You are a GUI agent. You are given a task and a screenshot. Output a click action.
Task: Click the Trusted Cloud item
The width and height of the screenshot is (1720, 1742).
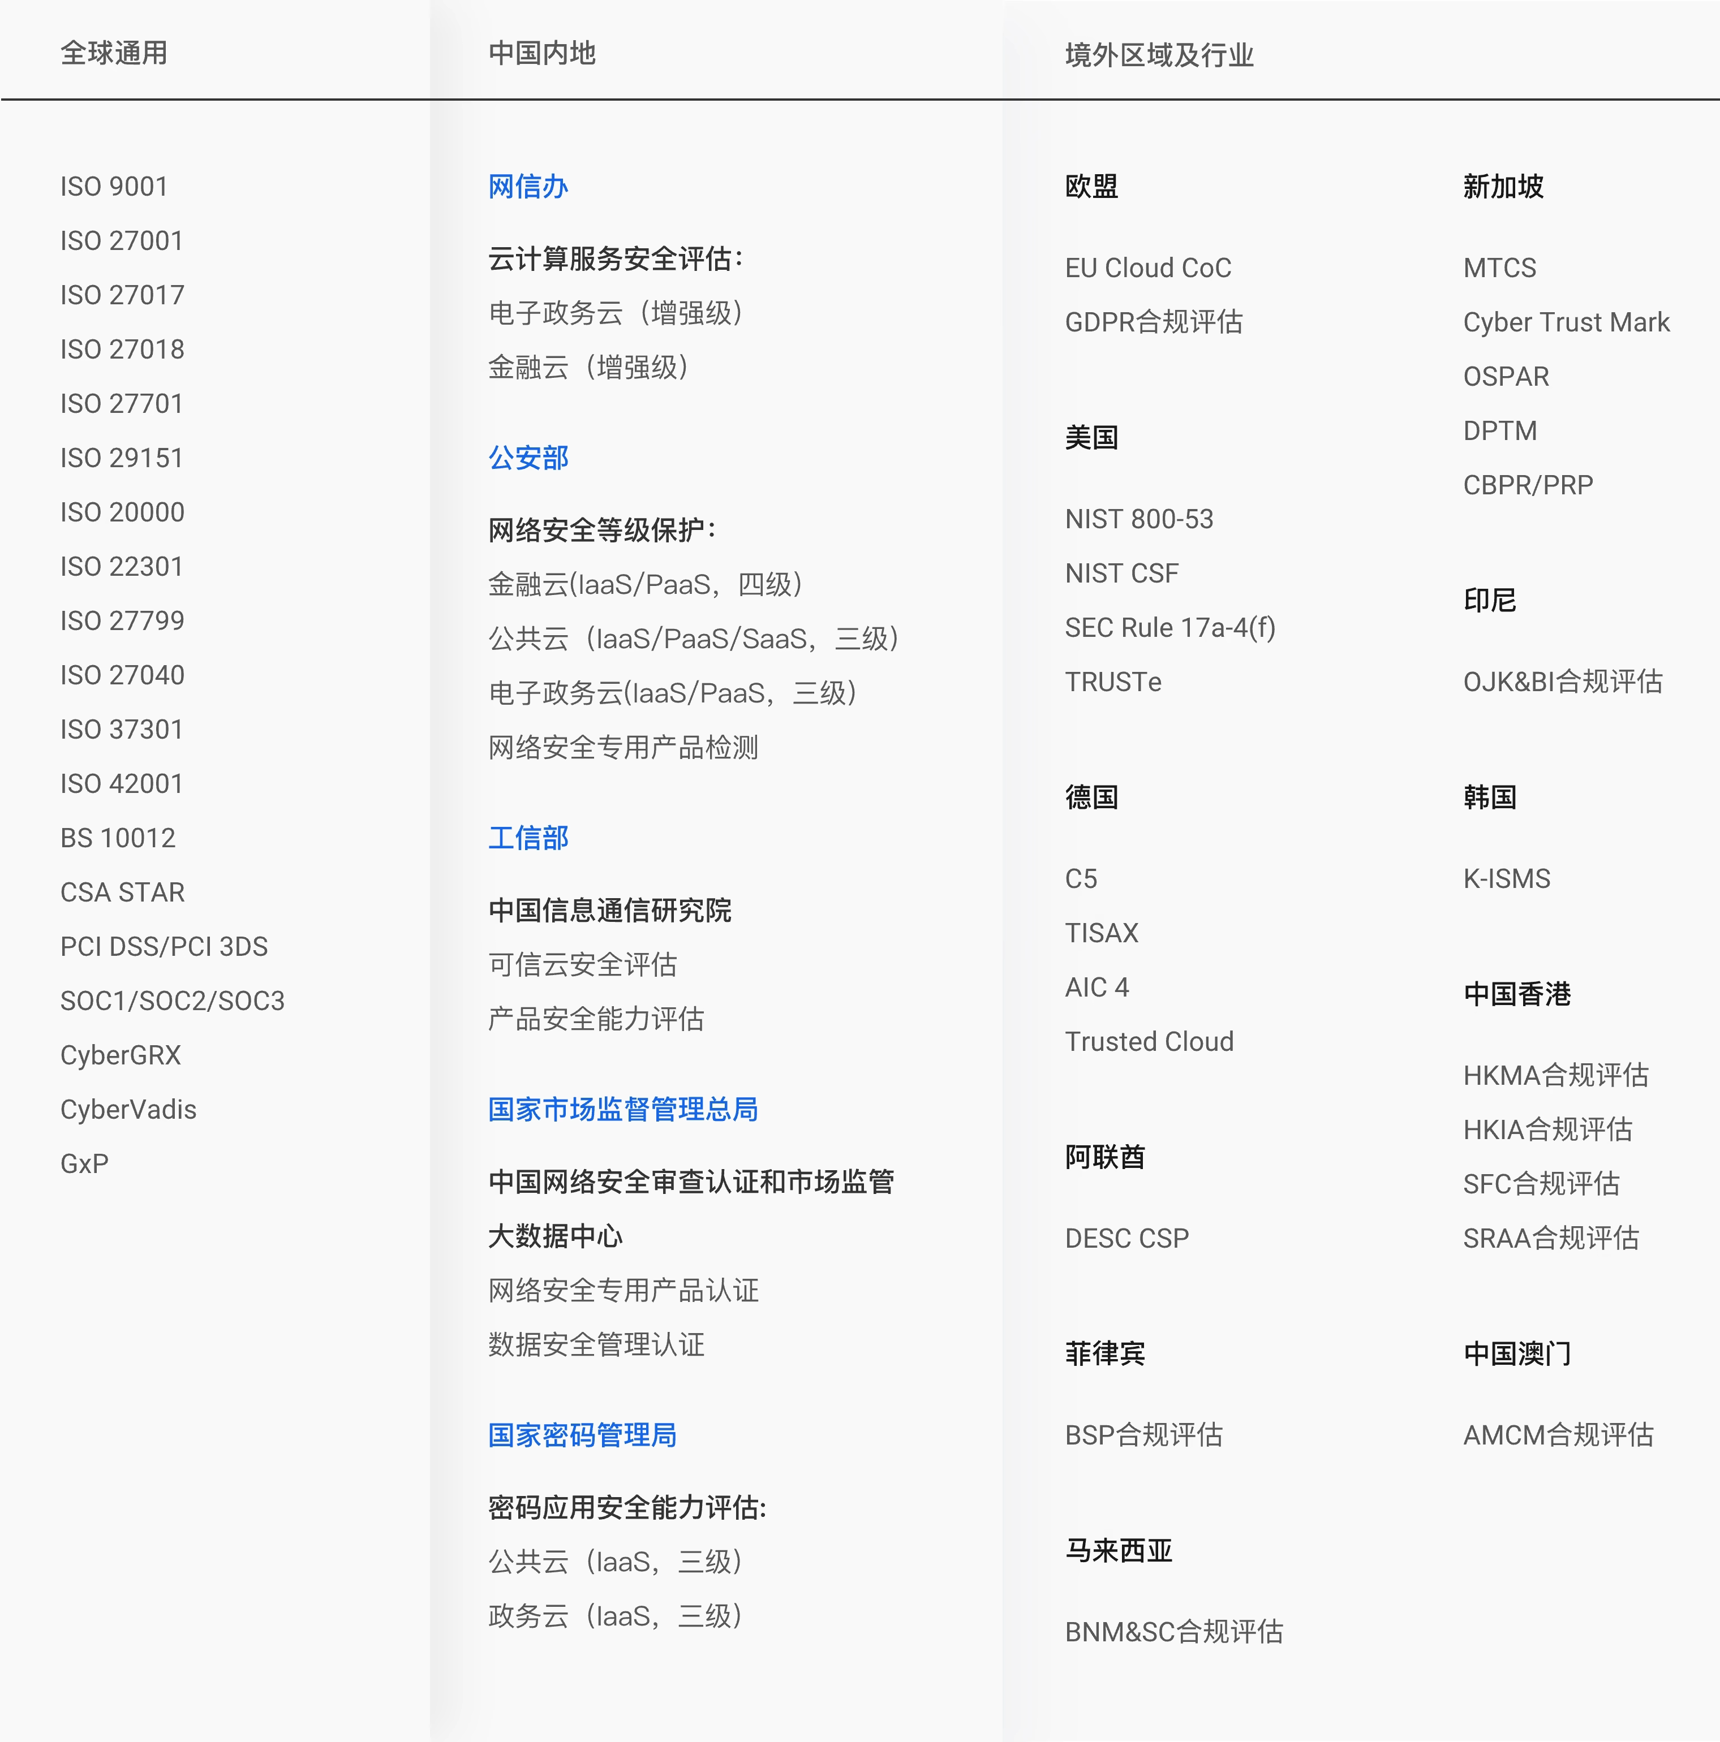pos(1148,1041)
